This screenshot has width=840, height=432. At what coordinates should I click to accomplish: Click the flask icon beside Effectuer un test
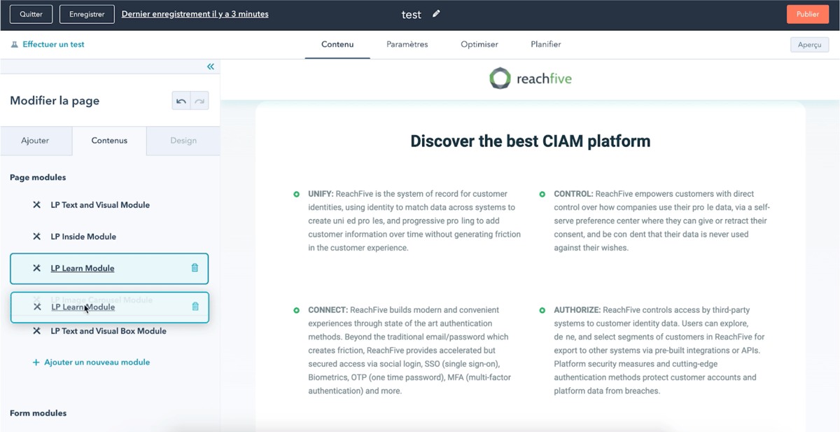tap(15, 45)
